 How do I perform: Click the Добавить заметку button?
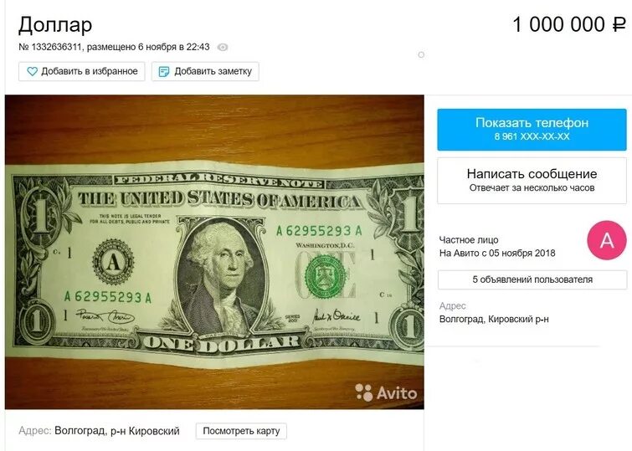(x=205, y=71)
